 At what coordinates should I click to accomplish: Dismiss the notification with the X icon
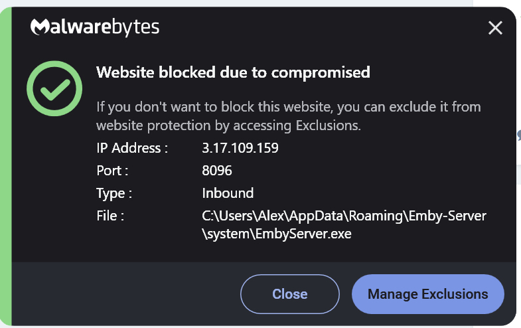(x=495, y=27)
